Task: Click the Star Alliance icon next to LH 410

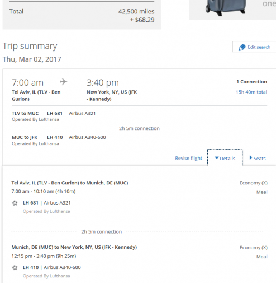Action: point(15,268)
